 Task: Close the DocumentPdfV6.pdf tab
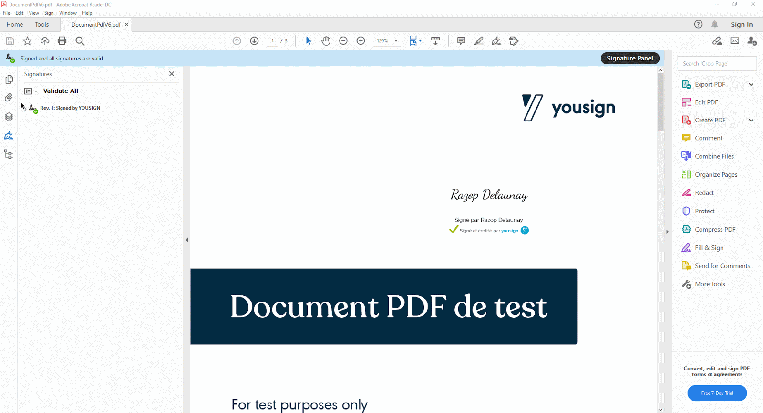coord(126,24)
